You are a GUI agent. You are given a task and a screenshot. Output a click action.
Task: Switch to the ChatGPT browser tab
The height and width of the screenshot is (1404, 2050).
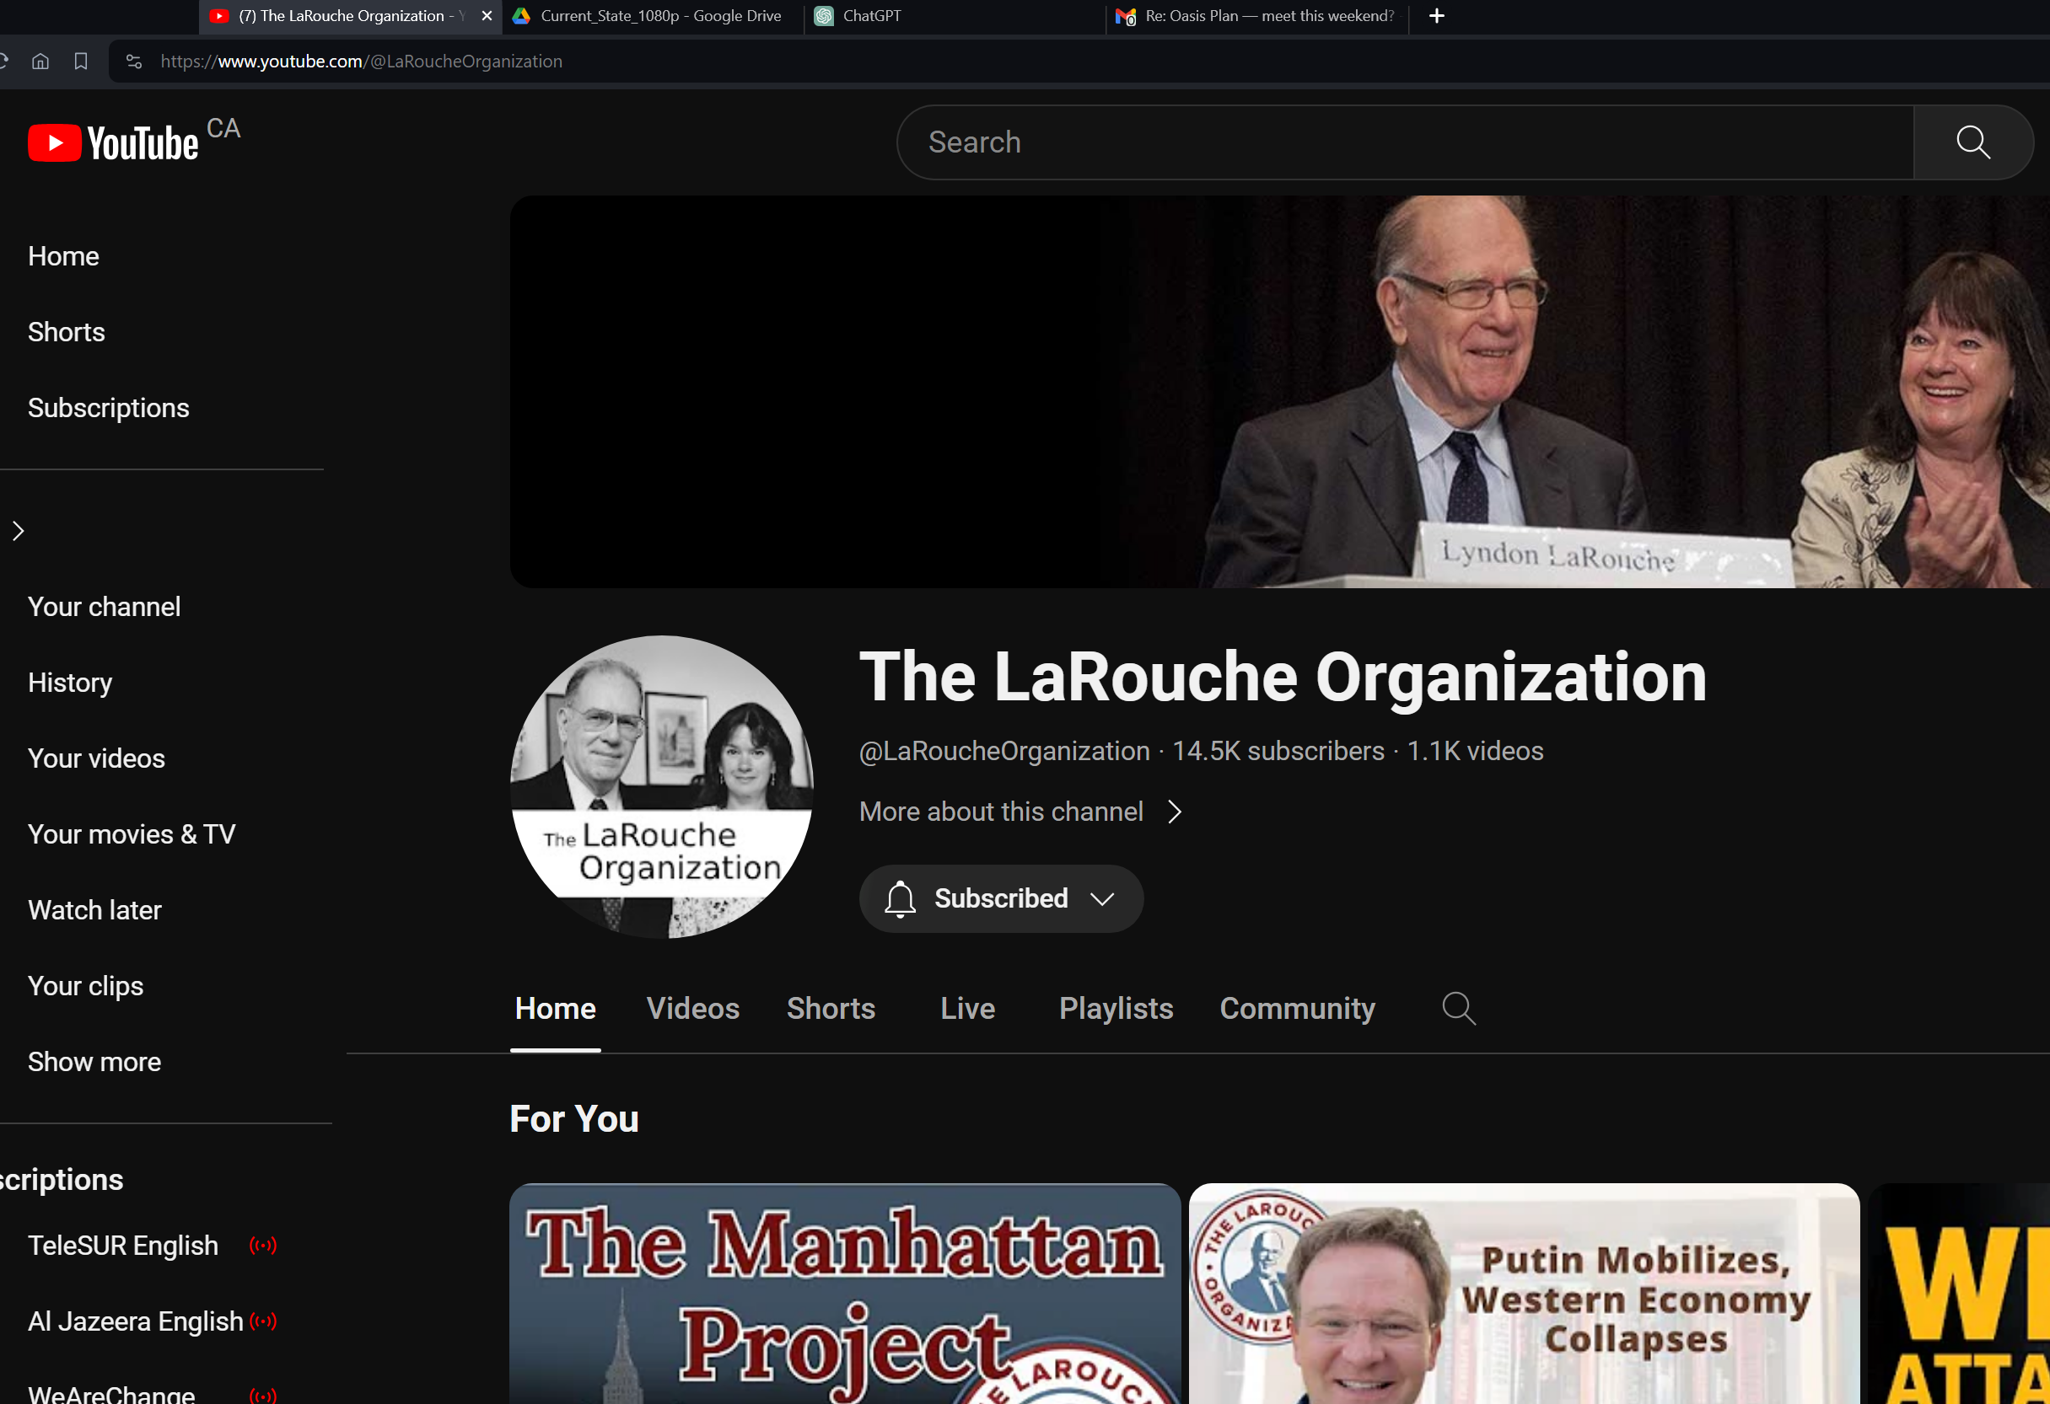tap(955, 16)
